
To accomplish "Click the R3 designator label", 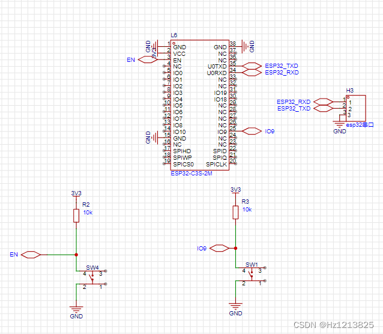I will pos(245,201).
